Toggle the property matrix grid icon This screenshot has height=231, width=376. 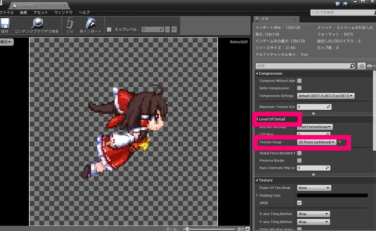pyautogui.click(x=362, y=66)
